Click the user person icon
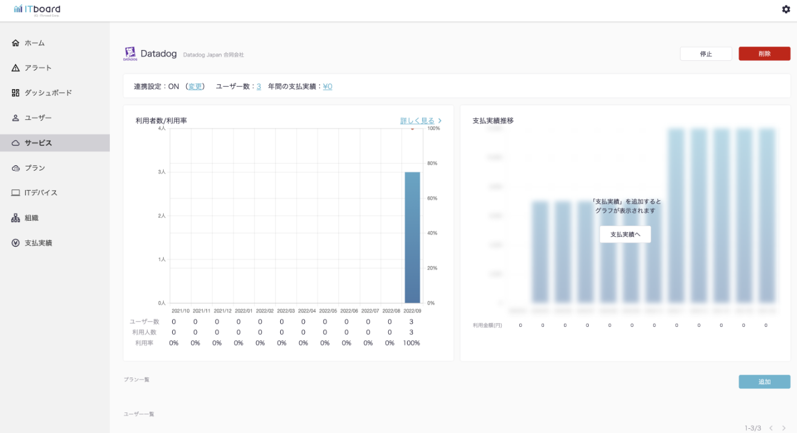Image resolution: width=797 pixels, height=433 pixels. coord(16,118)
